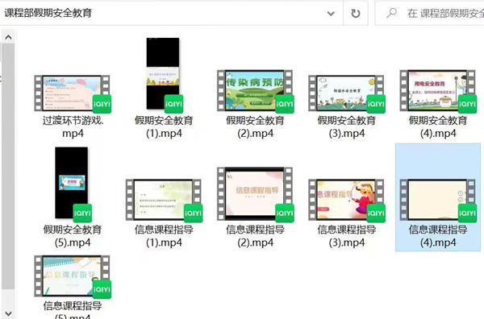Click the magnifier search icon
The width and height of the screenshot is (484, 319).
pyautogui.click(x=392, y=13)
